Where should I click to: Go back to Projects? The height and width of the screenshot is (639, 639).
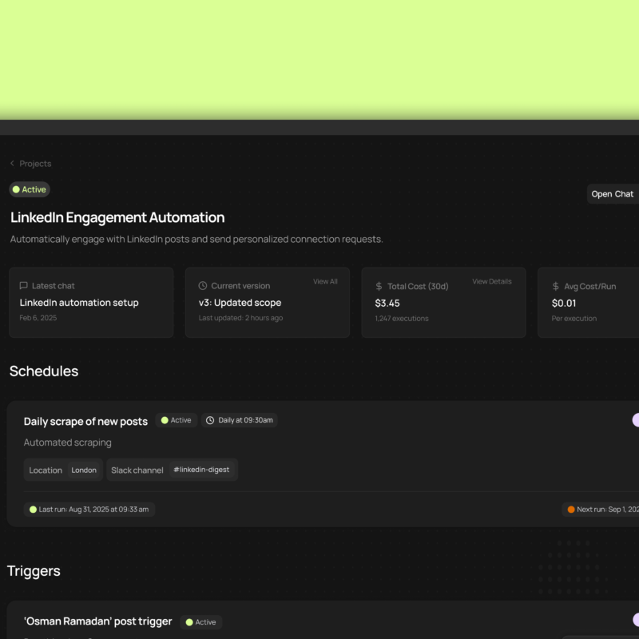pyautogui.click(x=35, y=164)
